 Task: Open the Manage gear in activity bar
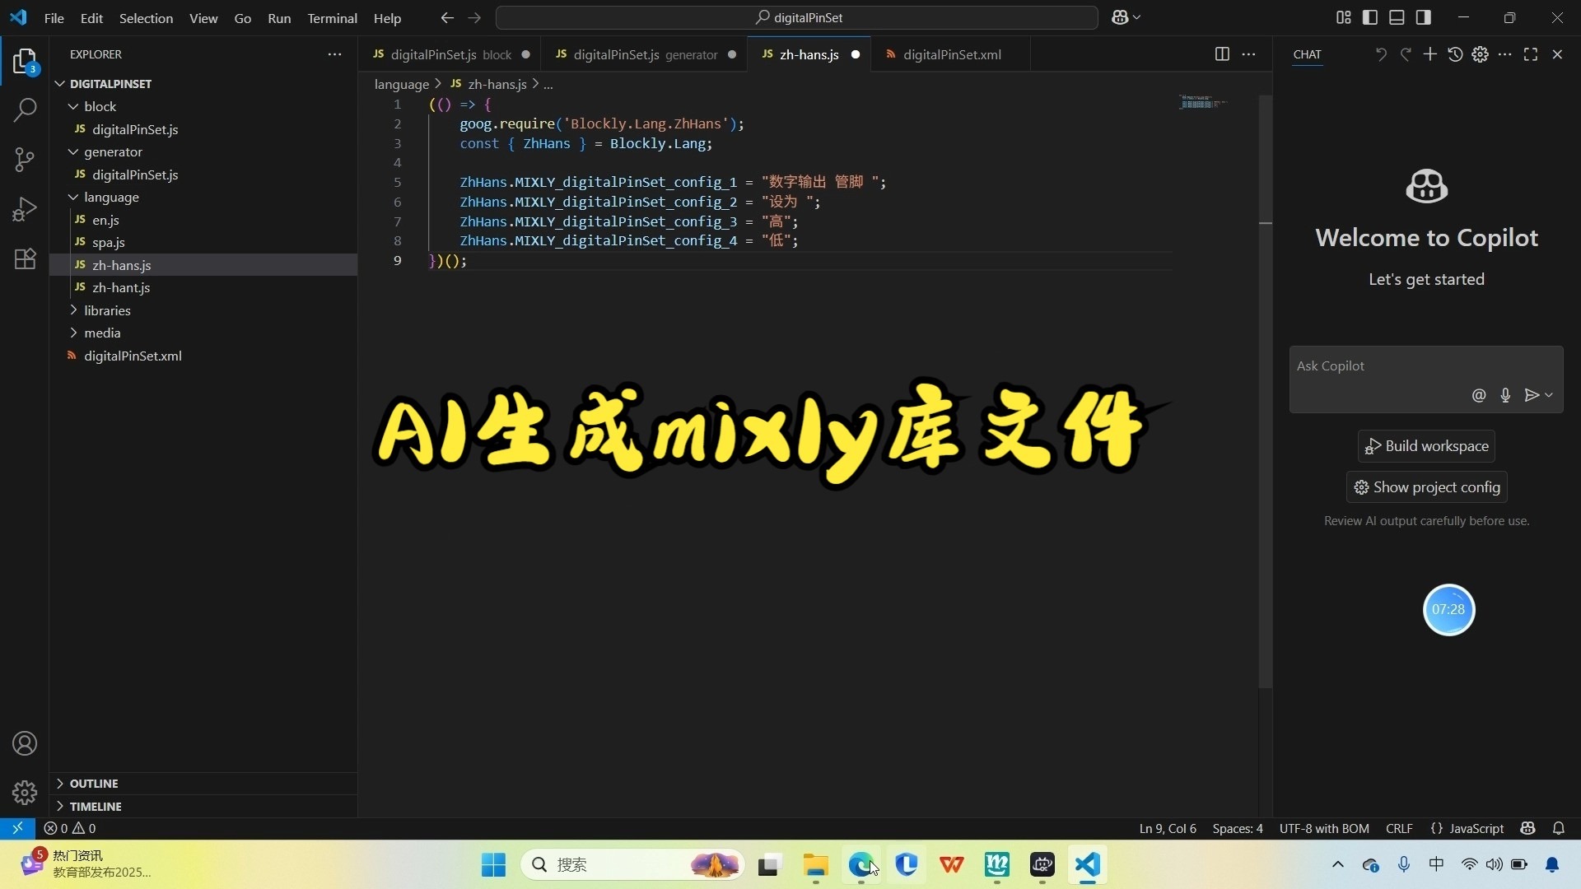click(x=25, y=792)
